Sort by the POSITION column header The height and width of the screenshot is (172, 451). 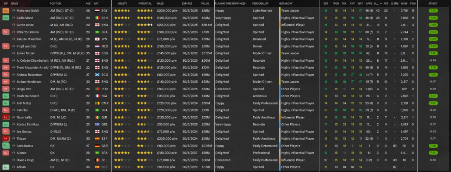coord(55,3)
